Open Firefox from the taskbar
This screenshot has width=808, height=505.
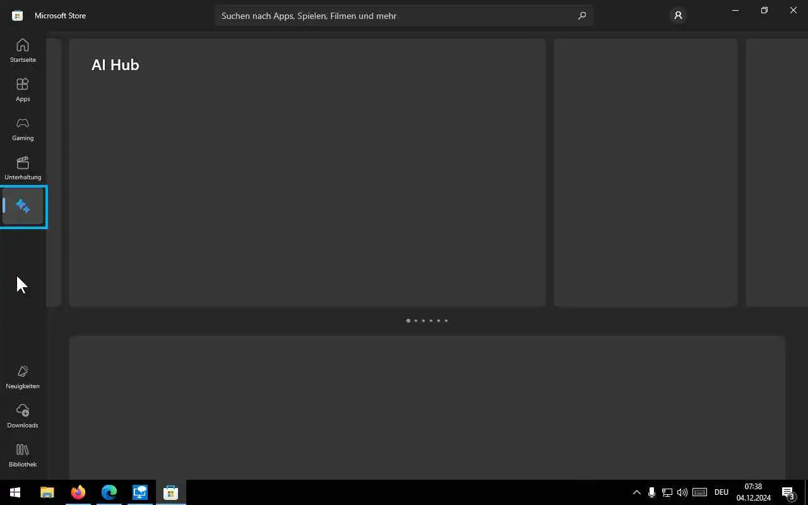[78, 492]
